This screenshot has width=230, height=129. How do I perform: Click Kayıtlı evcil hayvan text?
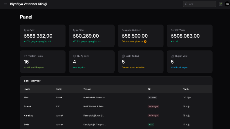point(34,67)
